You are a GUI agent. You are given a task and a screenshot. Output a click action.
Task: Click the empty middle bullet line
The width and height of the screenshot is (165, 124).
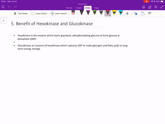tap(14, 42)
